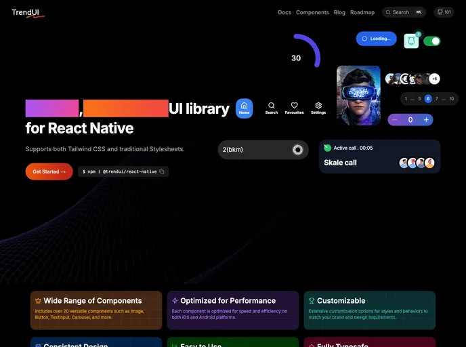
Task: Click the blue Loading button
Action: tap(376, 39)
